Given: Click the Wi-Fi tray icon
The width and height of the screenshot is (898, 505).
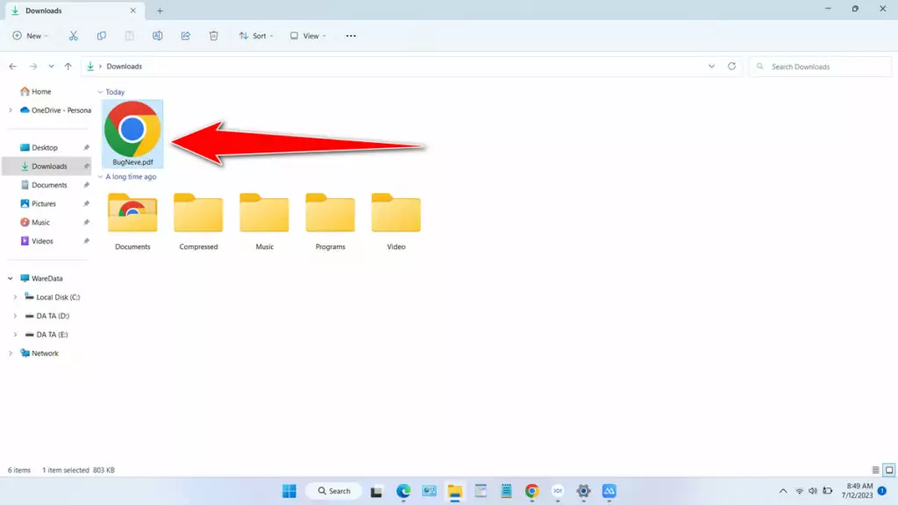Looking at the screenshot, I should click(x=800, y=491).
